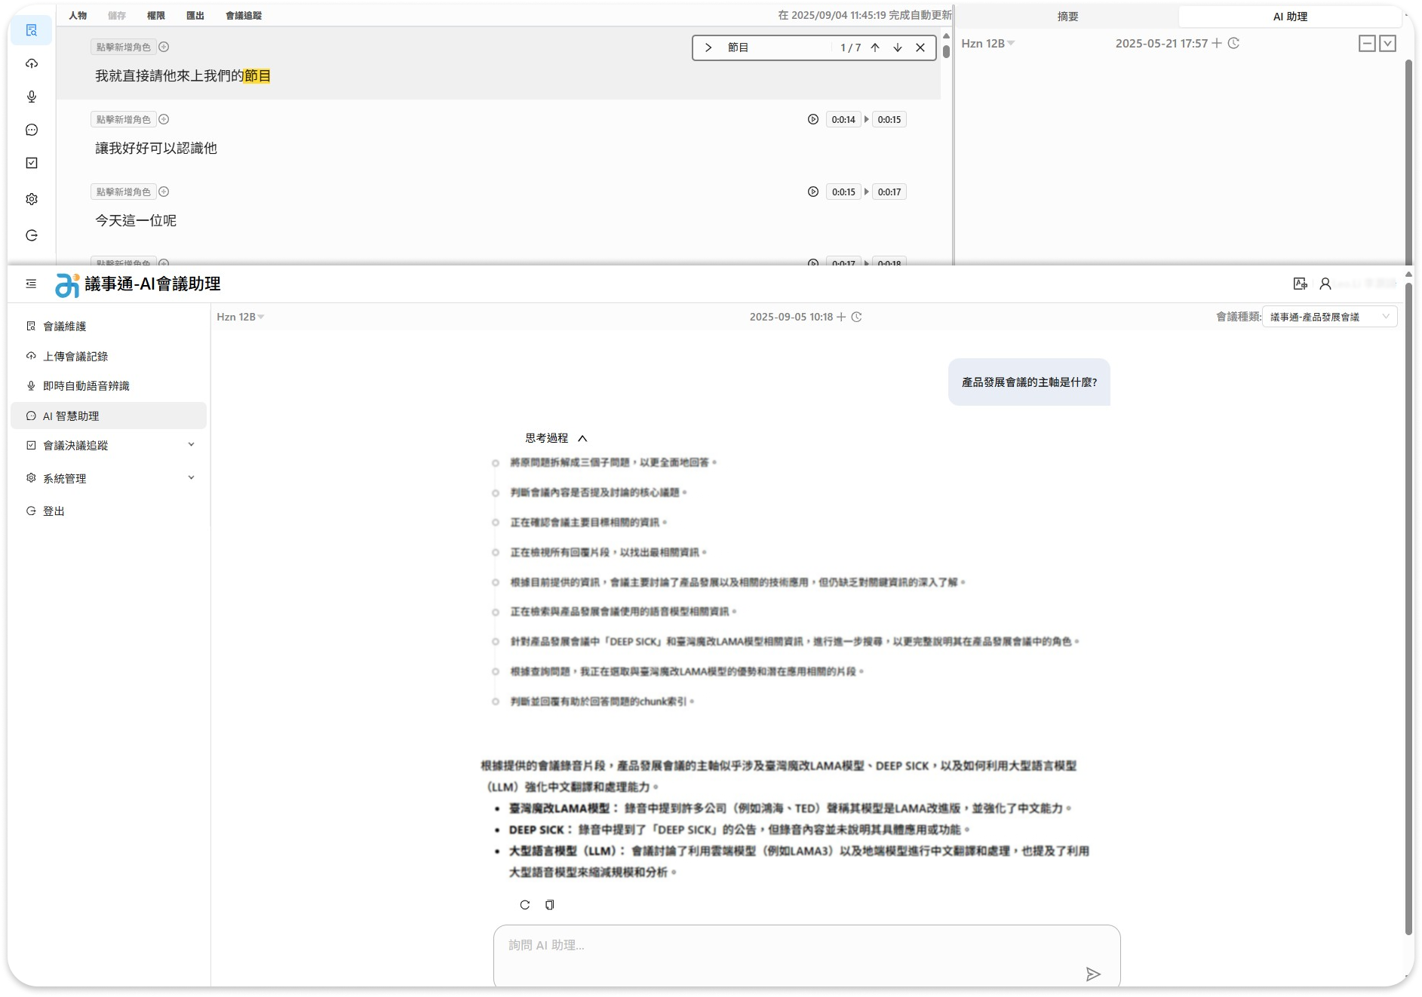Click the language translate icon in header
Image resolution: width=1422 pixels, height=997 pixels.
pos(1300,284)
